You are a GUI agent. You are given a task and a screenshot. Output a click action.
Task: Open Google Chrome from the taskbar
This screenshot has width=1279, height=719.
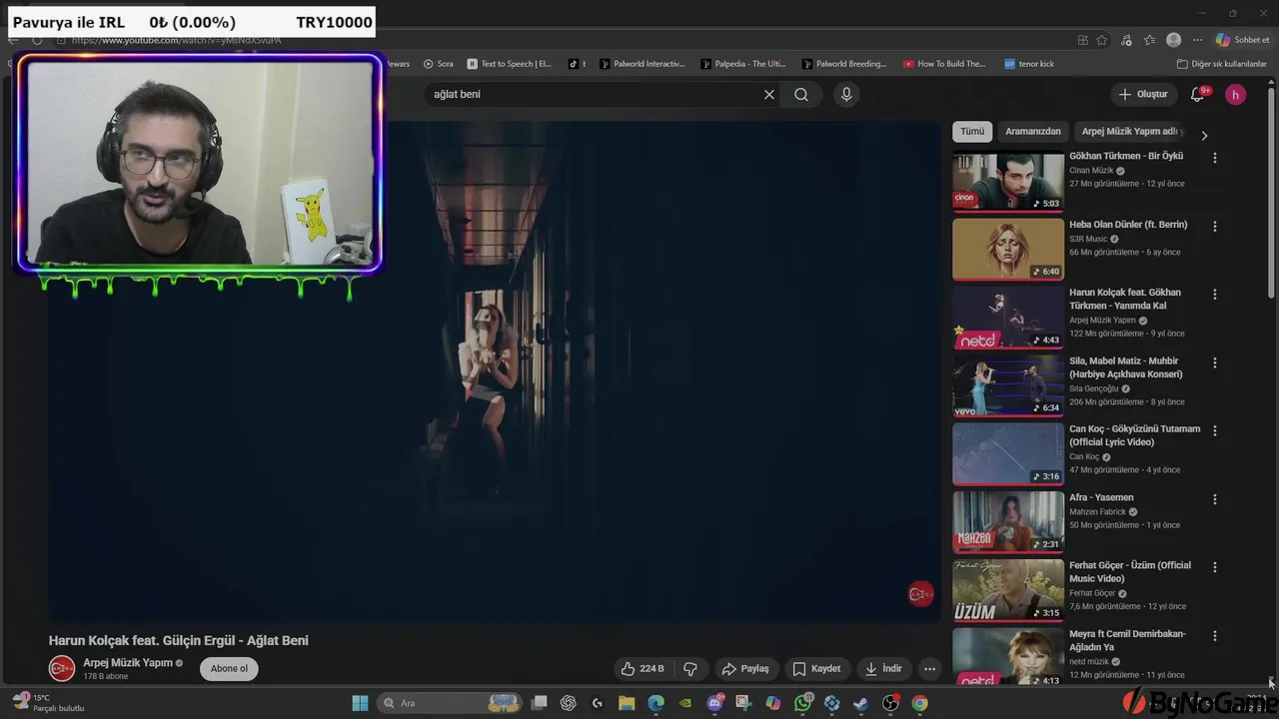click(x=919, y=703)
